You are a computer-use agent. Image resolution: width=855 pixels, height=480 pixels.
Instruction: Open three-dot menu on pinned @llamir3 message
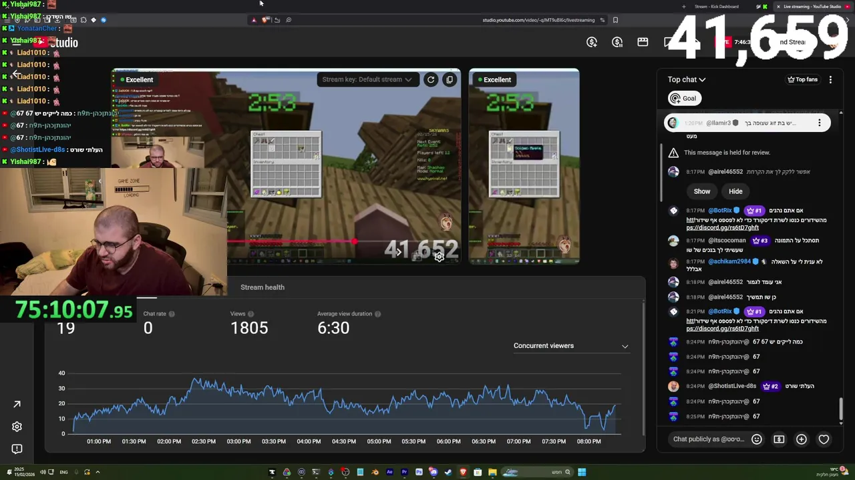pyautogui.click(x=820, y=123)
